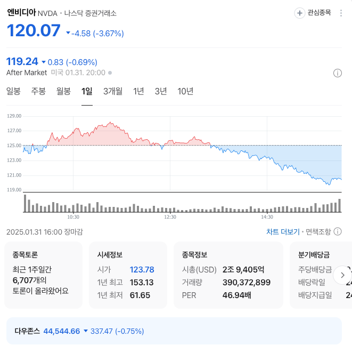
Task: Click the info icon beside After Market row
Action: (338, 73)
